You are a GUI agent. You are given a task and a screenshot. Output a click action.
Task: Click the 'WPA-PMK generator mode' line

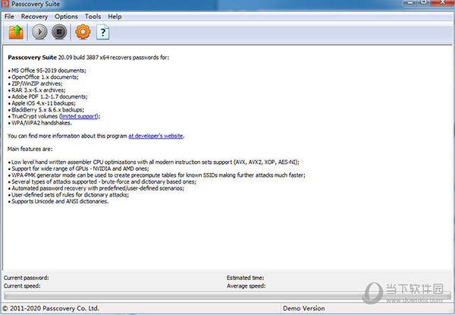click(158, 175)
